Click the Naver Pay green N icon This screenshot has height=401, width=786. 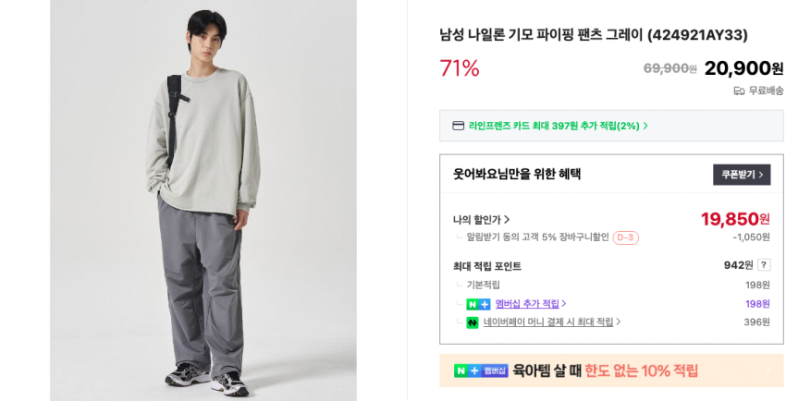473,322
